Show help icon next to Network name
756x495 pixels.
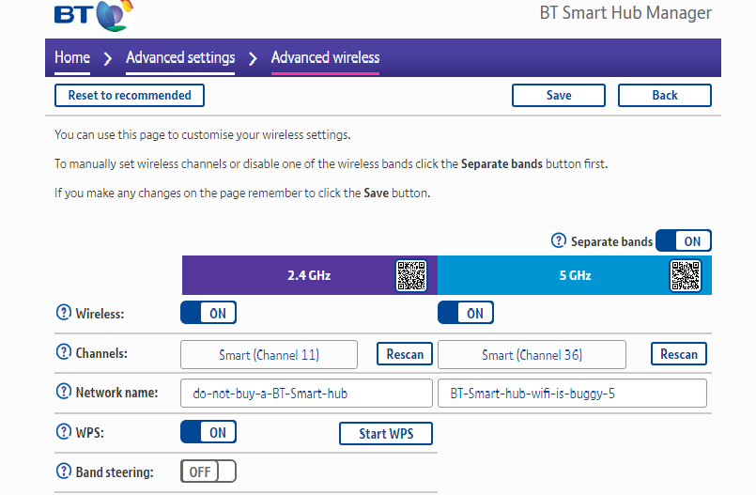64,391
